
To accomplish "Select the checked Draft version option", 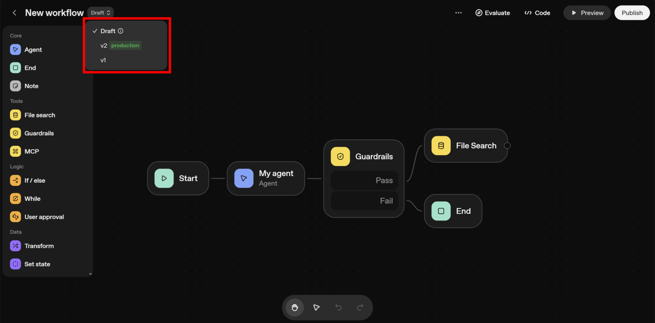I will click(108, 31).
